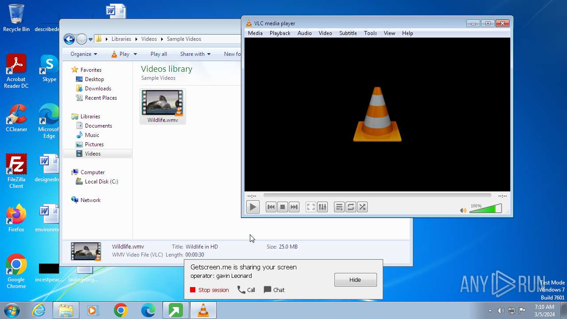The height and width of the screenshot is (319, 567).
Task: Click the Windows Start button
Action: pyautogui.click(x=12, y=310)
